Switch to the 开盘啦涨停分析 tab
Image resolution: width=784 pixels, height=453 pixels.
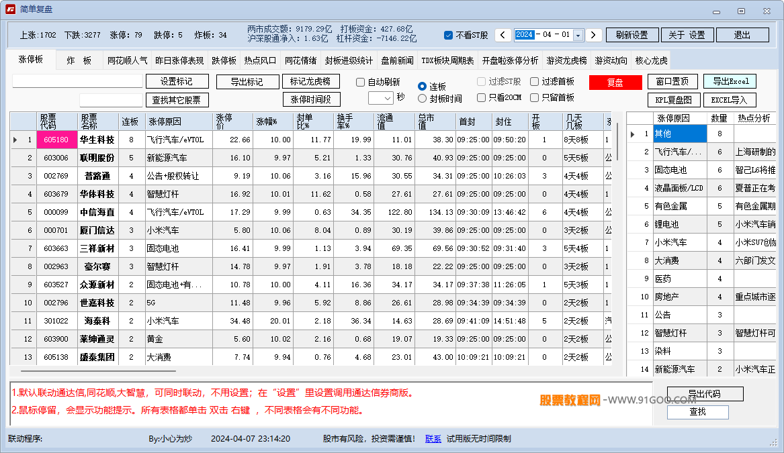point(510,60)
